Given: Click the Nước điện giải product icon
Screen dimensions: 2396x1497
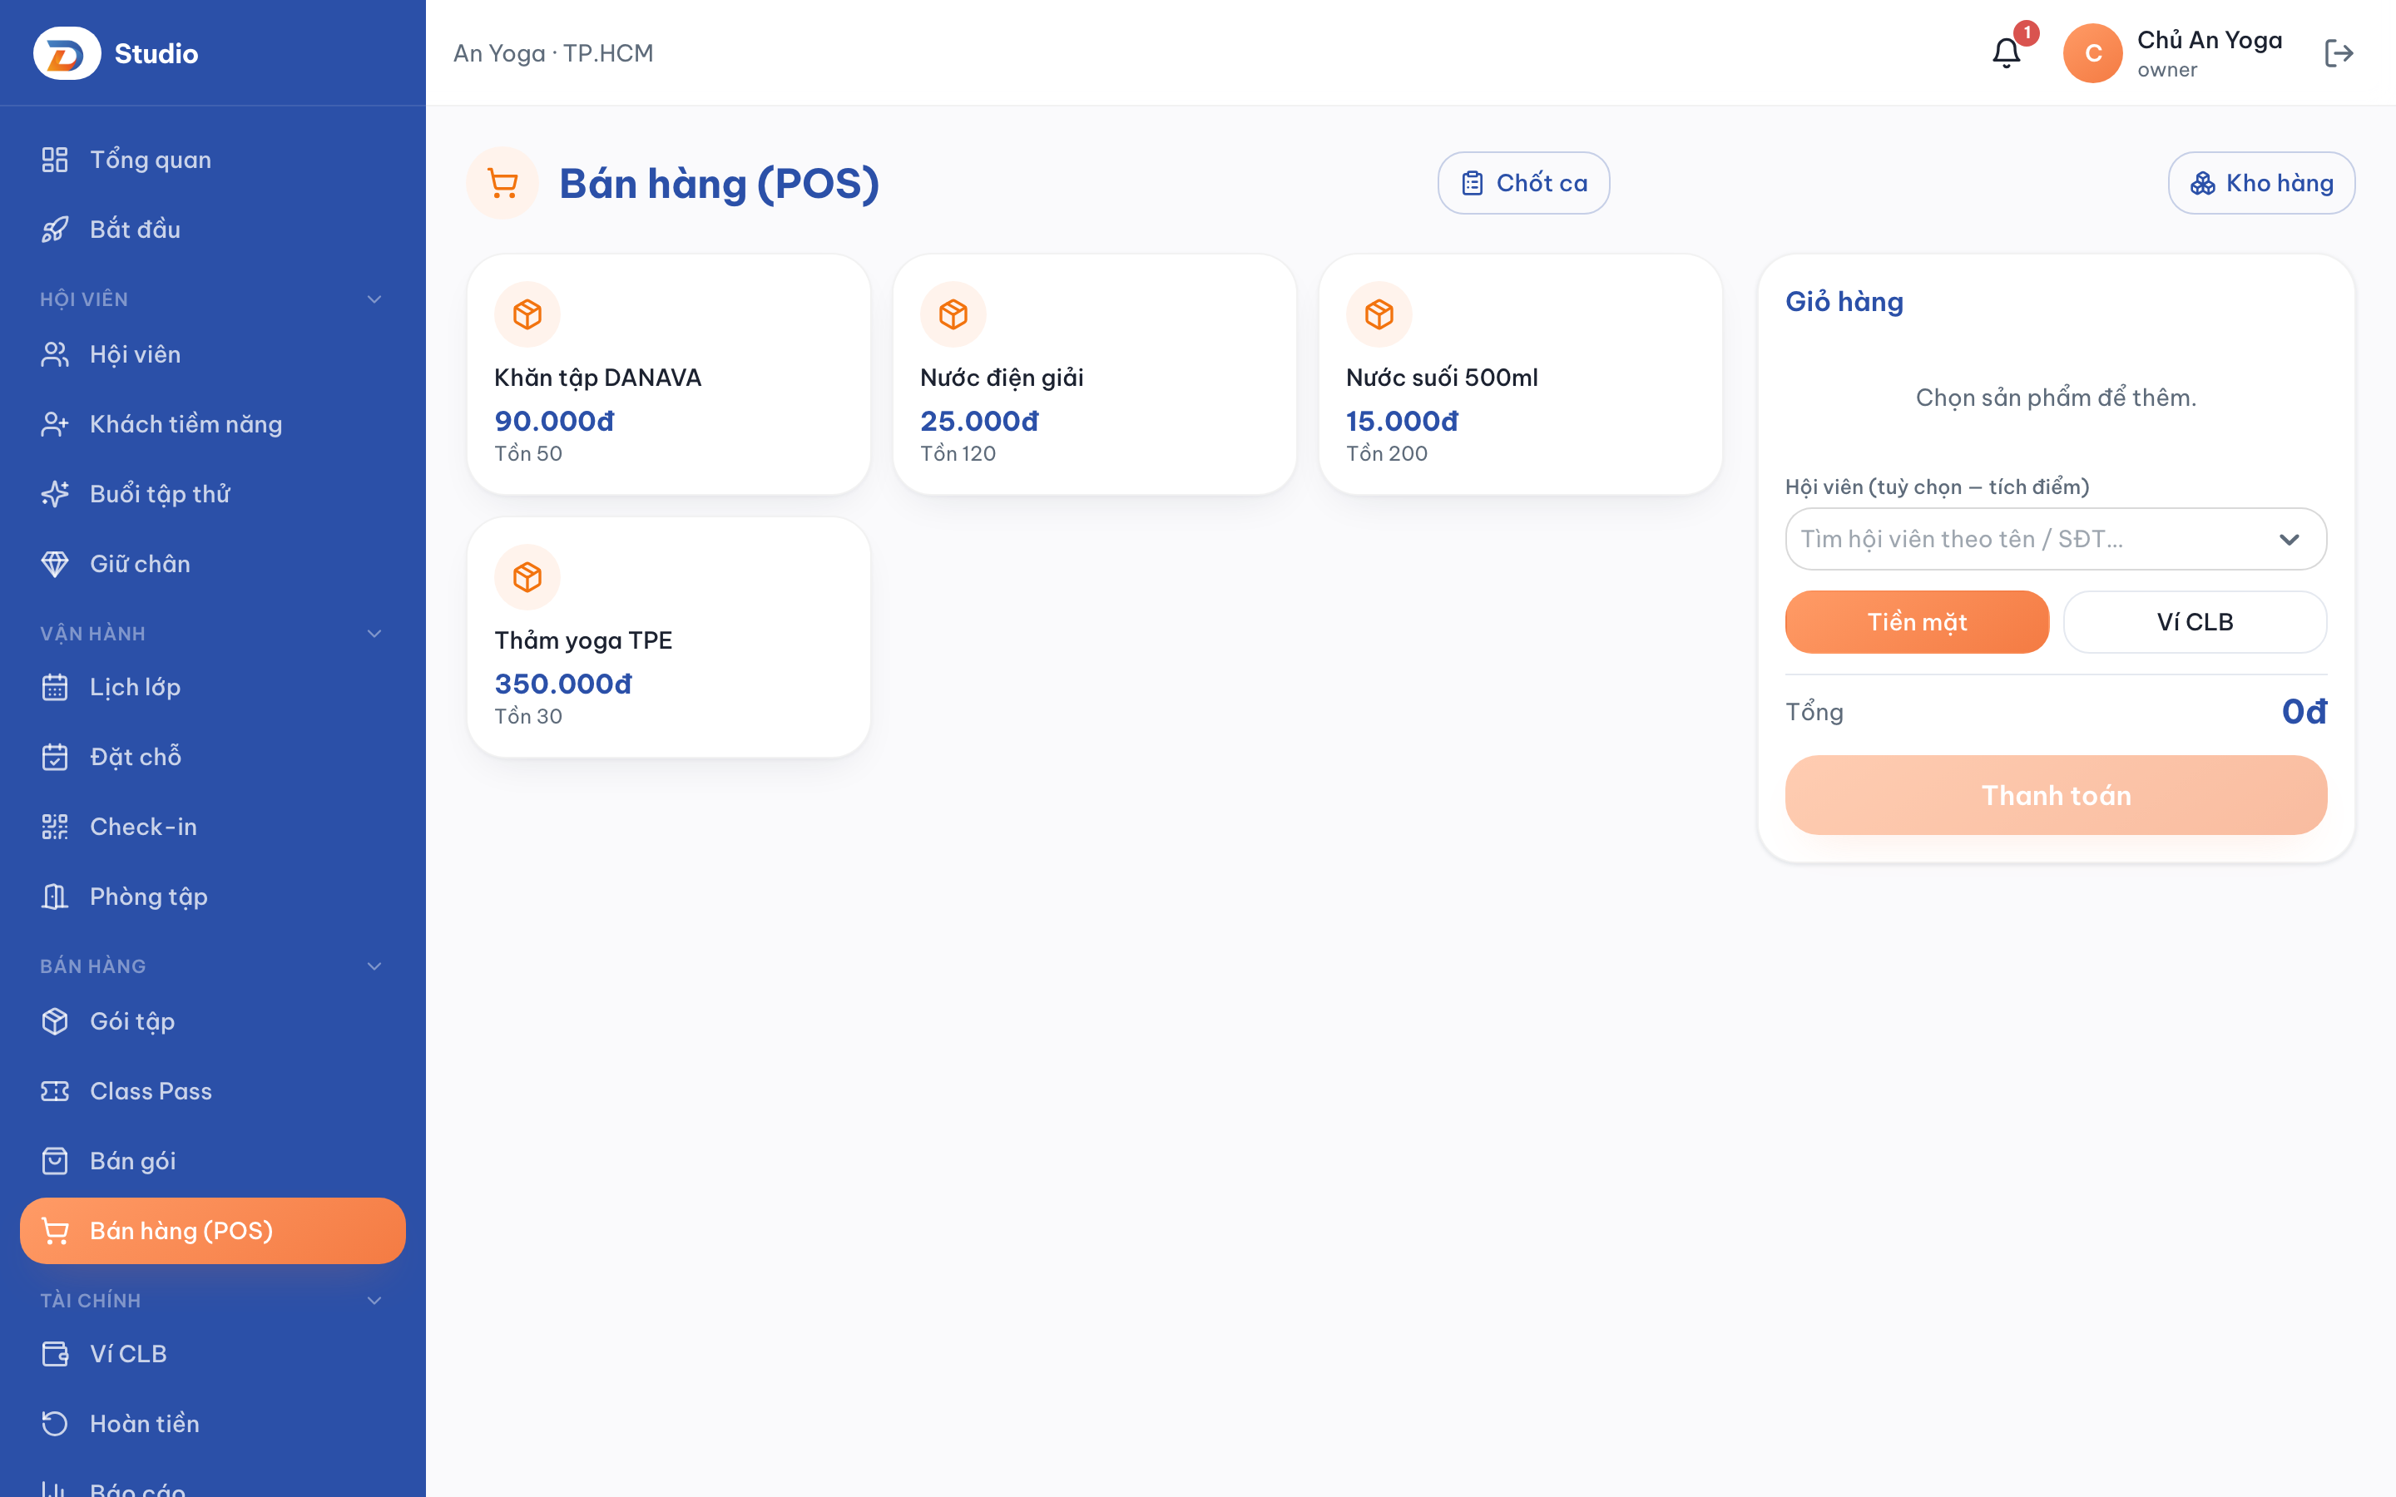Looking at the screenshot, I should pos(953,315).
